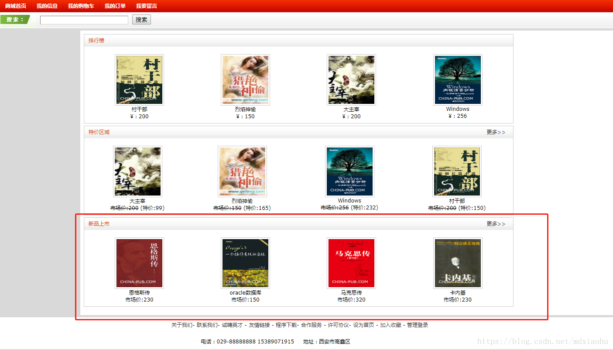Image resolution: width=613 pixels, height=350 pixels.
Task: Open the 商城首页 menu item
Action: coord(16,6)
